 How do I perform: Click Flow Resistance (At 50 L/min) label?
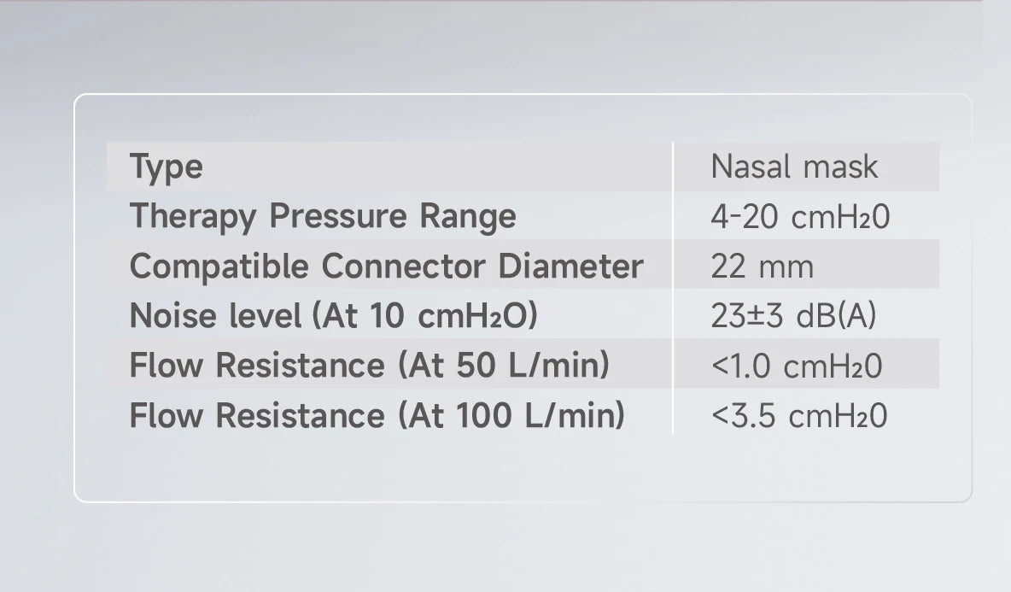point(370,366)
